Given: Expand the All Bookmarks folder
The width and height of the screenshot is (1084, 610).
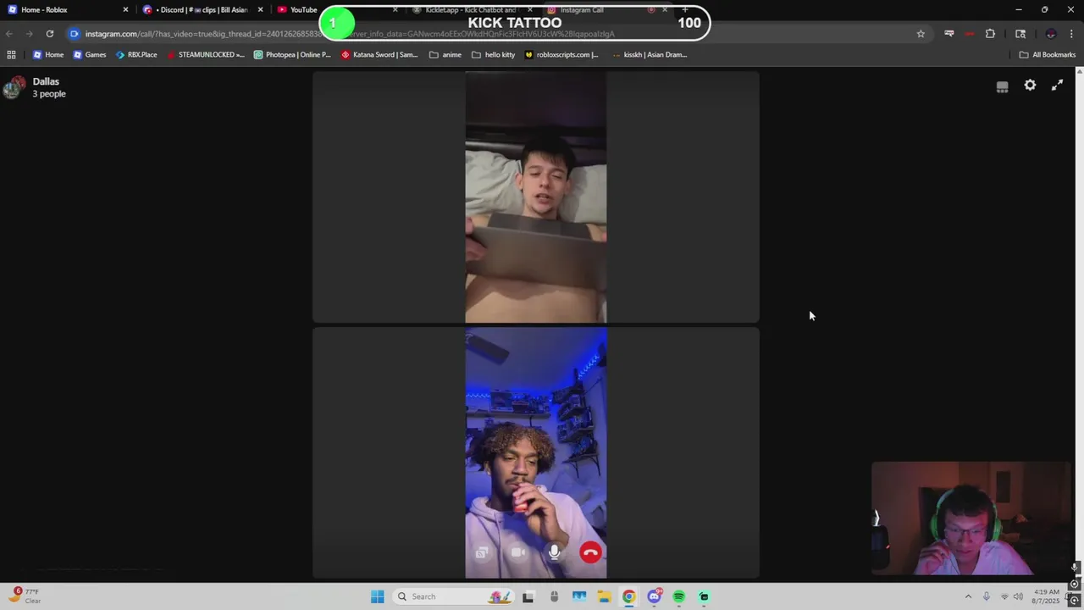Looking at the screenshot, I should (x=1048, y=54).
